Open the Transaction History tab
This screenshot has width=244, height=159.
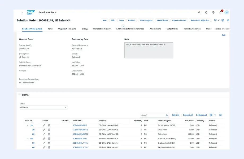click(x=102, y=29)
